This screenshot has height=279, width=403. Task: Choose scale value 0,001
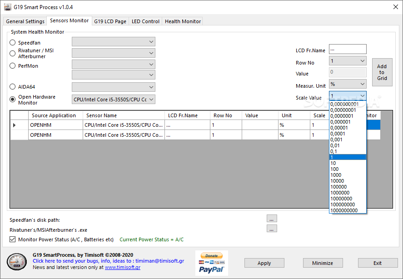[348, 139]
